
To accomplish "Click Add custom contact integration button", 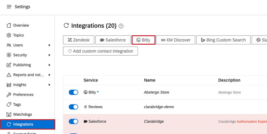I will coord(100,51).
